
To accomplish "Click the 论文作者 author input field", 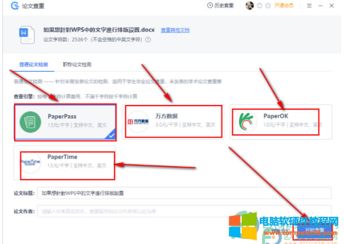I will tap(184, 211).
